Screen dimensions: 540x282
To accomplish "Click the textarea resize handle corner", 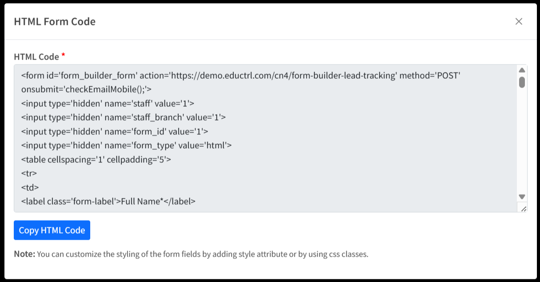I will [523, 209].
